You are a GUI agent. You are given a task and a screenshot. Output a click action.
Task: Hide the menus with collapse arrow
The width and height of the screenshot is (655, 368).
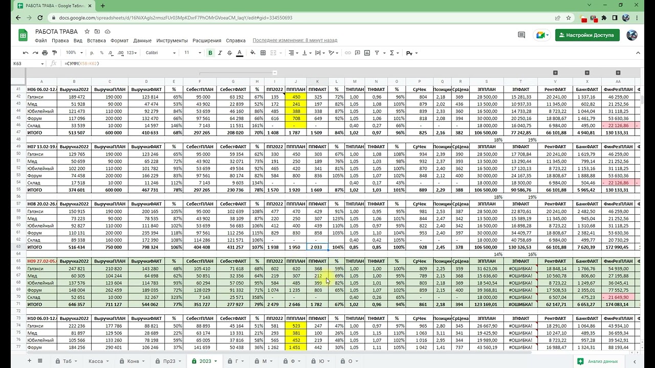pos(638,53)
